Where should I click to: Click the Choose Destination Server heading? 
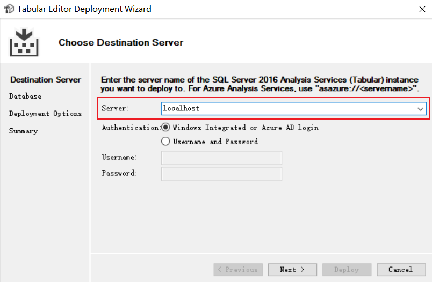(x=121, y=42)
